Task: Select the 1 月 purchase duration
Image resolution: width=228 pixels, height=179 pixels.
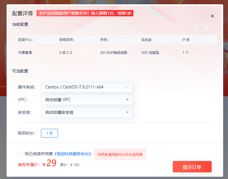Action: tap(49, 133)
